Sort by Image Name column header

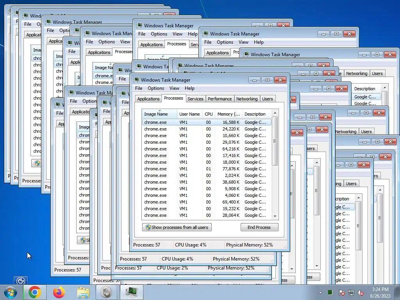pyautogui.click(x=159, y=114)
